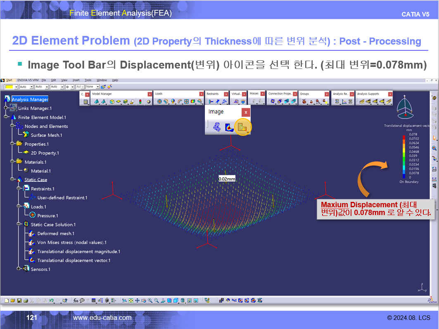The width and height of the screenshot is (439, 329).
Task: Click the Von Mises Stress image icon
Action: (229, 128)
